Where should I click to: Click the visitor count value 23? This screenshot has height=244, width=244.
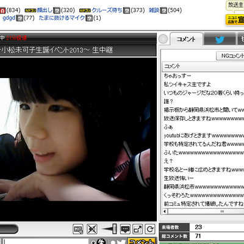coord(198,227)
